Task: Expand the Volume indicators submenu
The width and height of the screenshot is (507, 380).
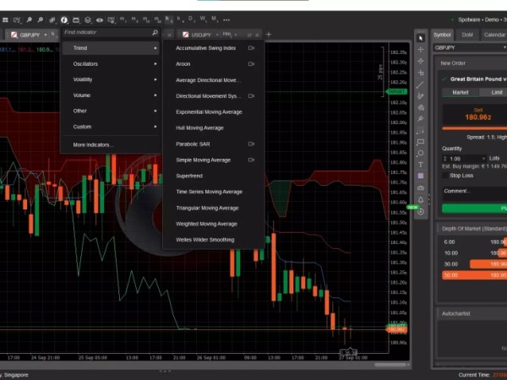Action: pos(111,95)
